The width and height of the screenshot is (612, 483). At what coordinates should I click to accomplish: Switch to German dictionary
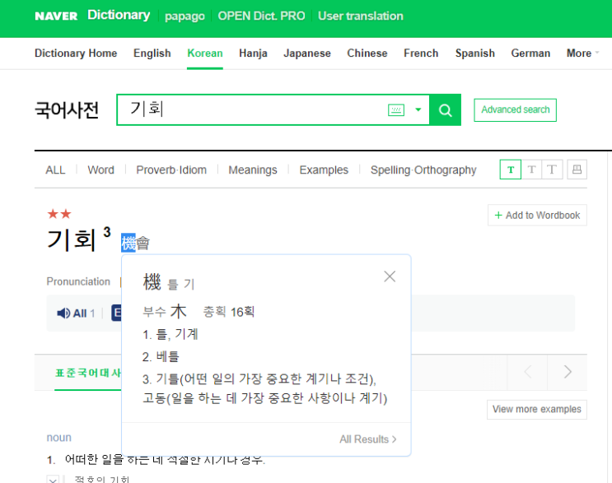click(530, 53)
